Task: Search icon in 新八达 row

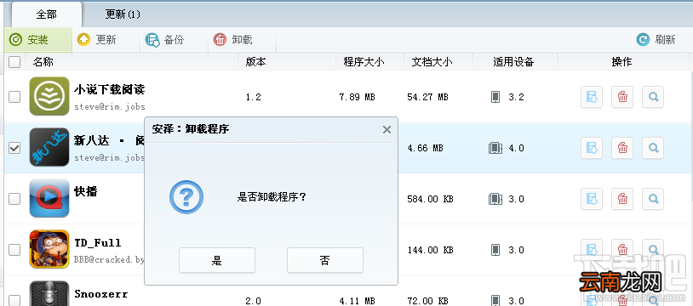Action: click(653, 148)
